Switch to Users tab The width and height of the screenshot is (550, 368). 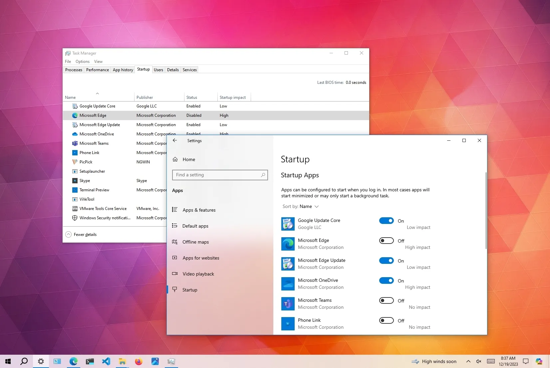click(158, 70)
